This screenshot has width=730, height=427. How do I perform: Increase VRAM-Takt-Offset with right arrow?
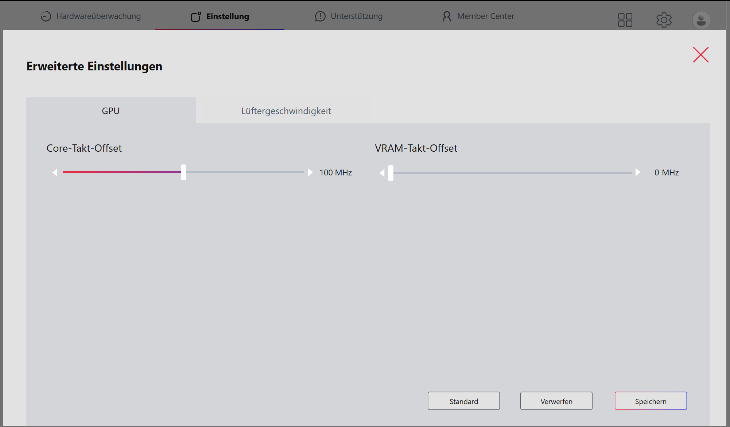click(638, 172)
